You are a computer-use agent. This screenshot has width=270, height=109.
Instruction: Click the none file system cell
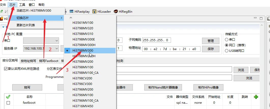pos(198,103)
